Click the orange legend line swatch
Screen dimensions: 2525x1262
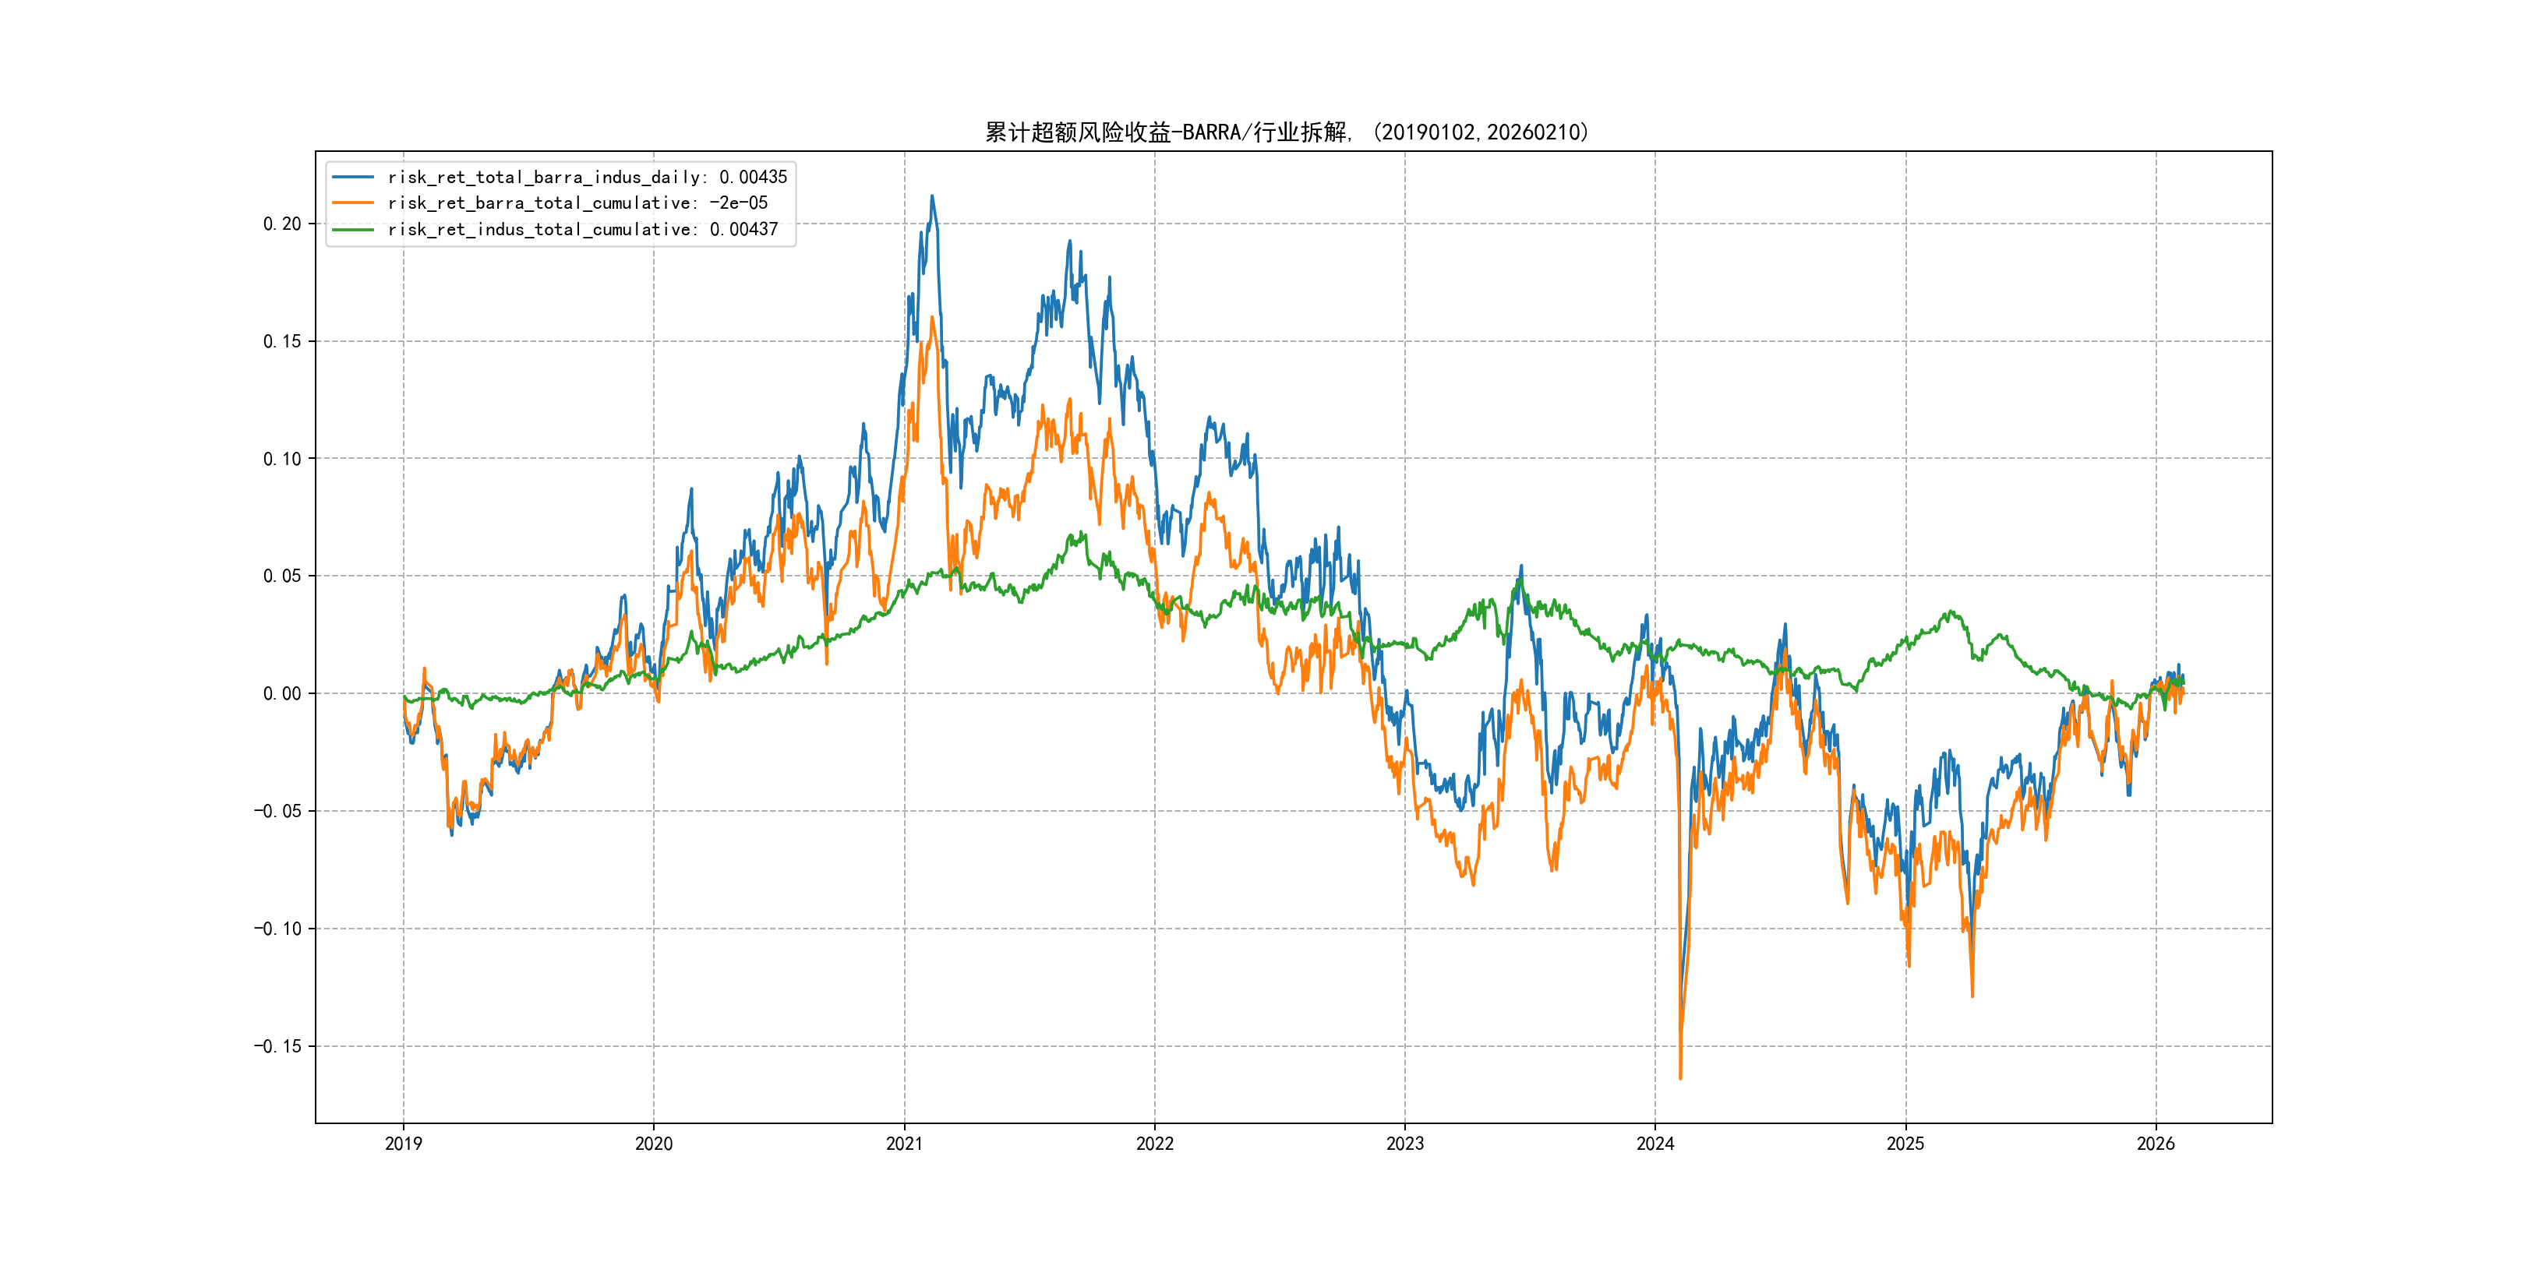(x=353, y=203)
